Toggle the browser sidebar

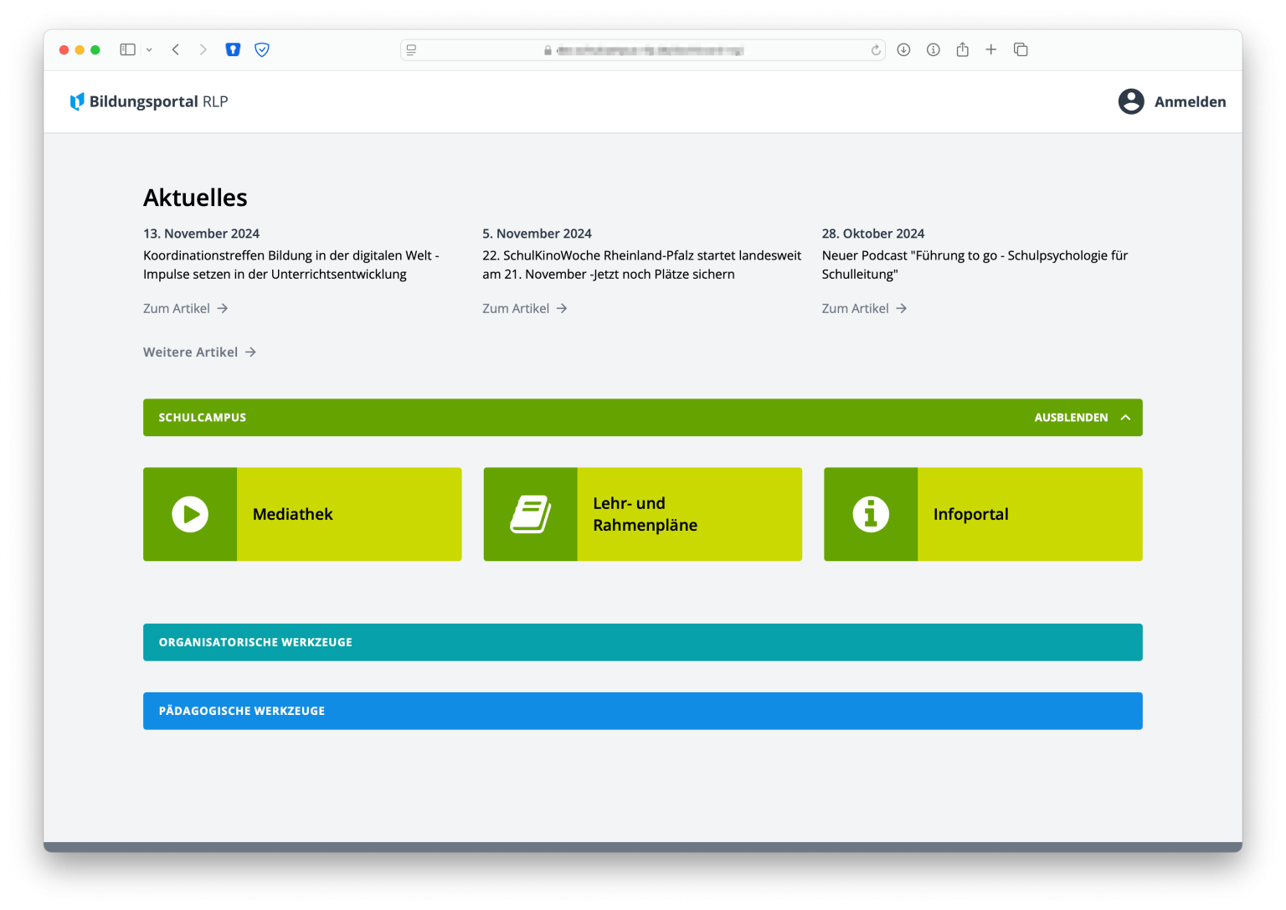(x=127, y=49)
